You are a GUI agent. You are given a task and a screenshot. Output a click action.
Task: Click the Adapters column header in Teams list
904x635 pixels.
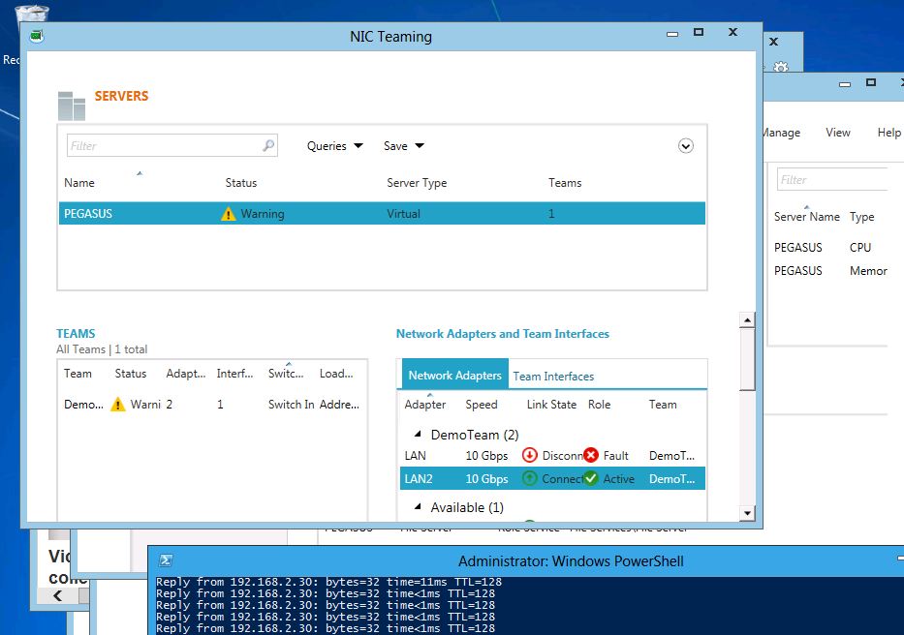pyautogui.click(x=186, y=374)
